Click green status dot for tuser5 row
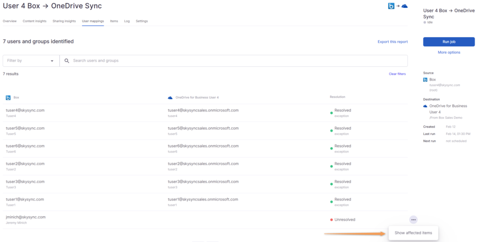Viewport: 477px width, 242px height. [331, 131]
